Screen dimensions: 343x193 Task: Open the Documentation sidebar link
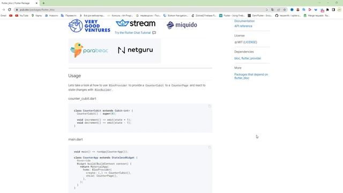[244, 21]
